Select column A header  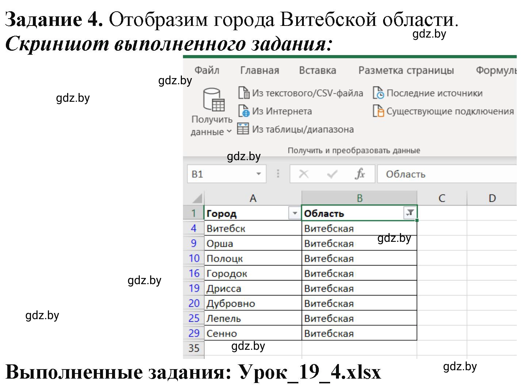coord(253,198)
